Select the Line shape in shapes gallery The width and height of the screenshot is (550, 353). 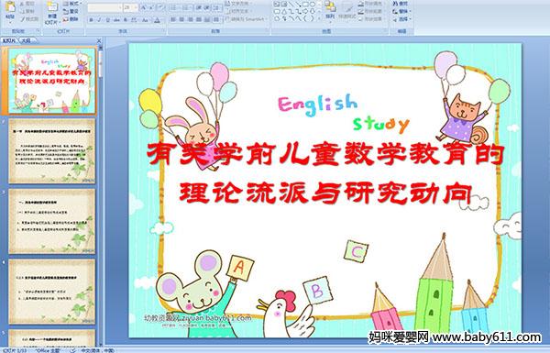pos(291,4)
